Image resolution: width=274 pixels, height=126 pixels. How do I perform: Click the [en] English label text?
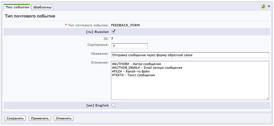97,105
